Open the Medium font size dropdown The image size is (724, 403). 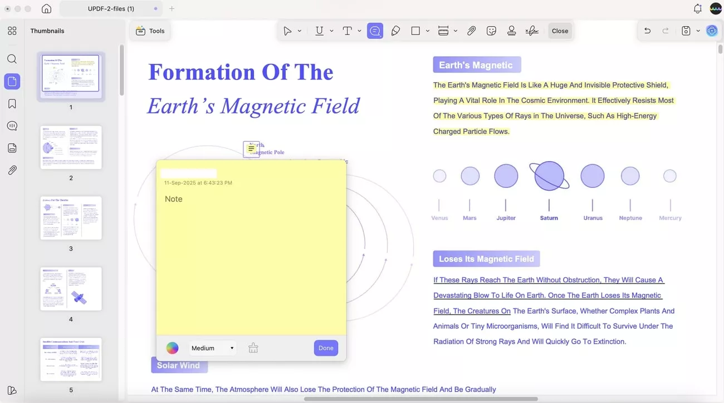[x=212, y=347]
